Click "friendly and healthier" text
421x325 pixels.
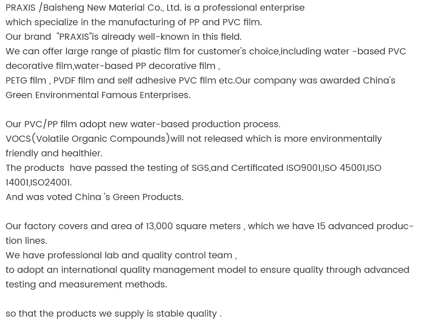[53, 154]
